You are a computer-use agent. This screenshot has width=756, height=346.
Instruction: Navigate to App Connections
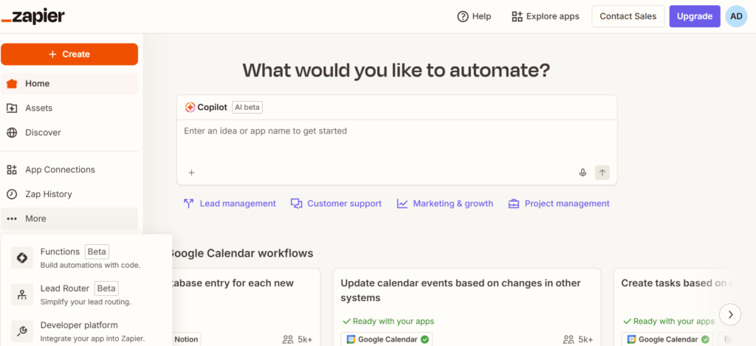(x=60, y=170)
